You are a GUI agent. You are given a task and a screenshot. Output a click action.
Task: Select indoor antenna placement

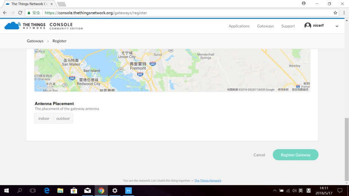pos(44,118)
